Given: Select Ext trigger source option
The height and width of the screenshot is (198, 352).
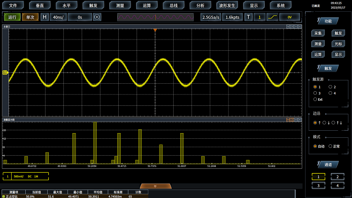Looking at the screenshot, I should (x=315, y=99).
